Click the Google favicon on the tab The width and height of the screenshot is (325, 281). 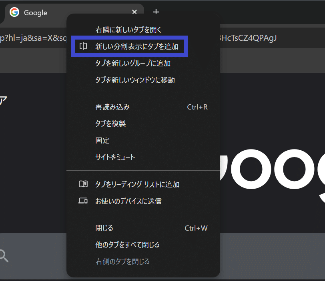[x=14, y=12]
